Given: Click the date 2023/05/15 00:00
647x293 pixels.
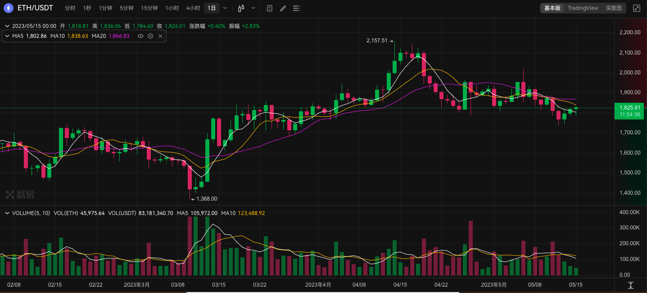Looking at the screenshot, I should click(34, 26).
